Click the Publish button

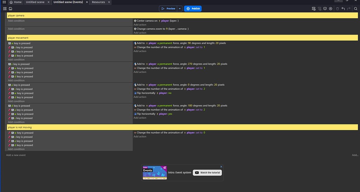coord(193,9)
